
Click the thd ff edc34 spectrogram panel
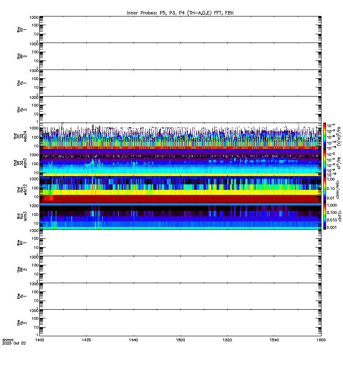pos(180,136)
